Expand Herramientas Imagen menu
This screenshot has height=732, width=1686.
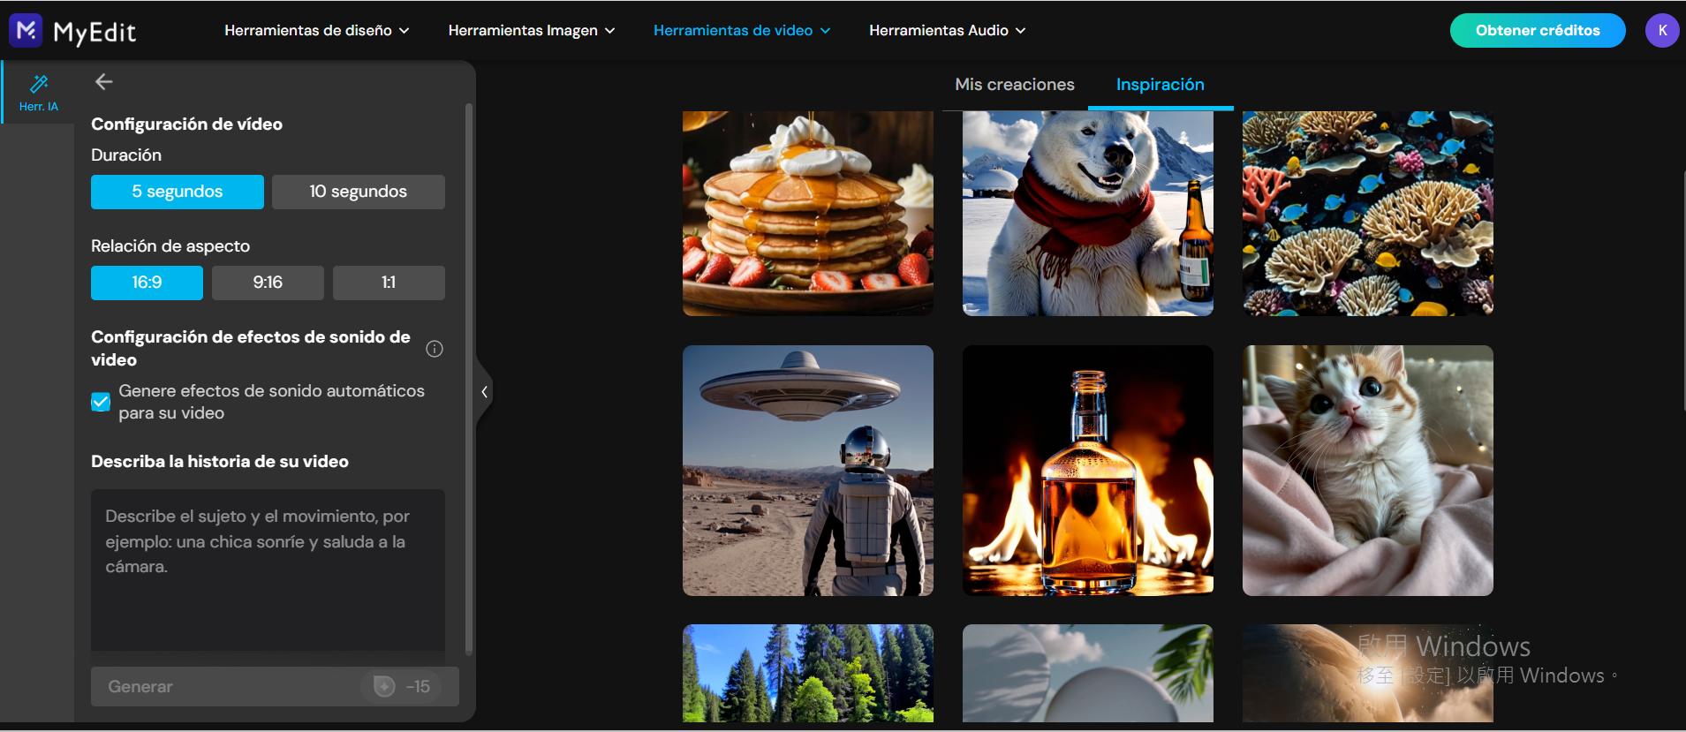(x=532, y=30)
